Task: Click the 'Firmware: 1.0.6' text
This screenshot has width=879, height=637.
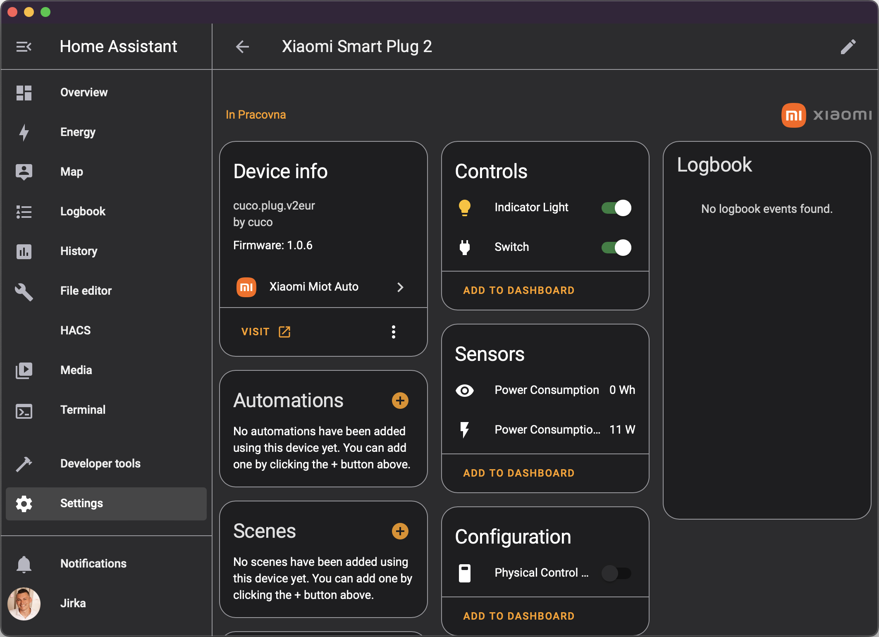Action: (273, 246)
